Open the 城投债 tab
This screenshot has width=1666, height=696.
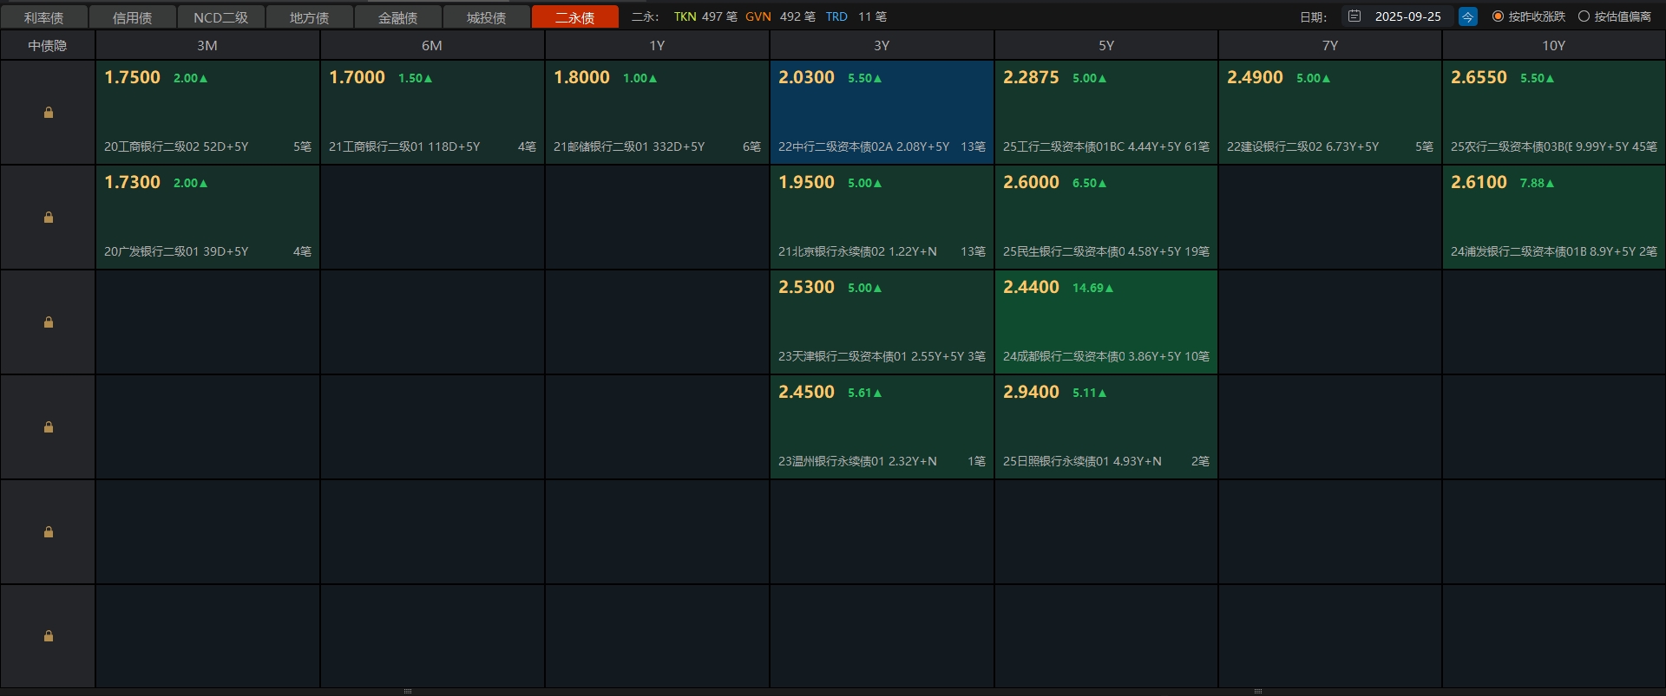(486, 17)
